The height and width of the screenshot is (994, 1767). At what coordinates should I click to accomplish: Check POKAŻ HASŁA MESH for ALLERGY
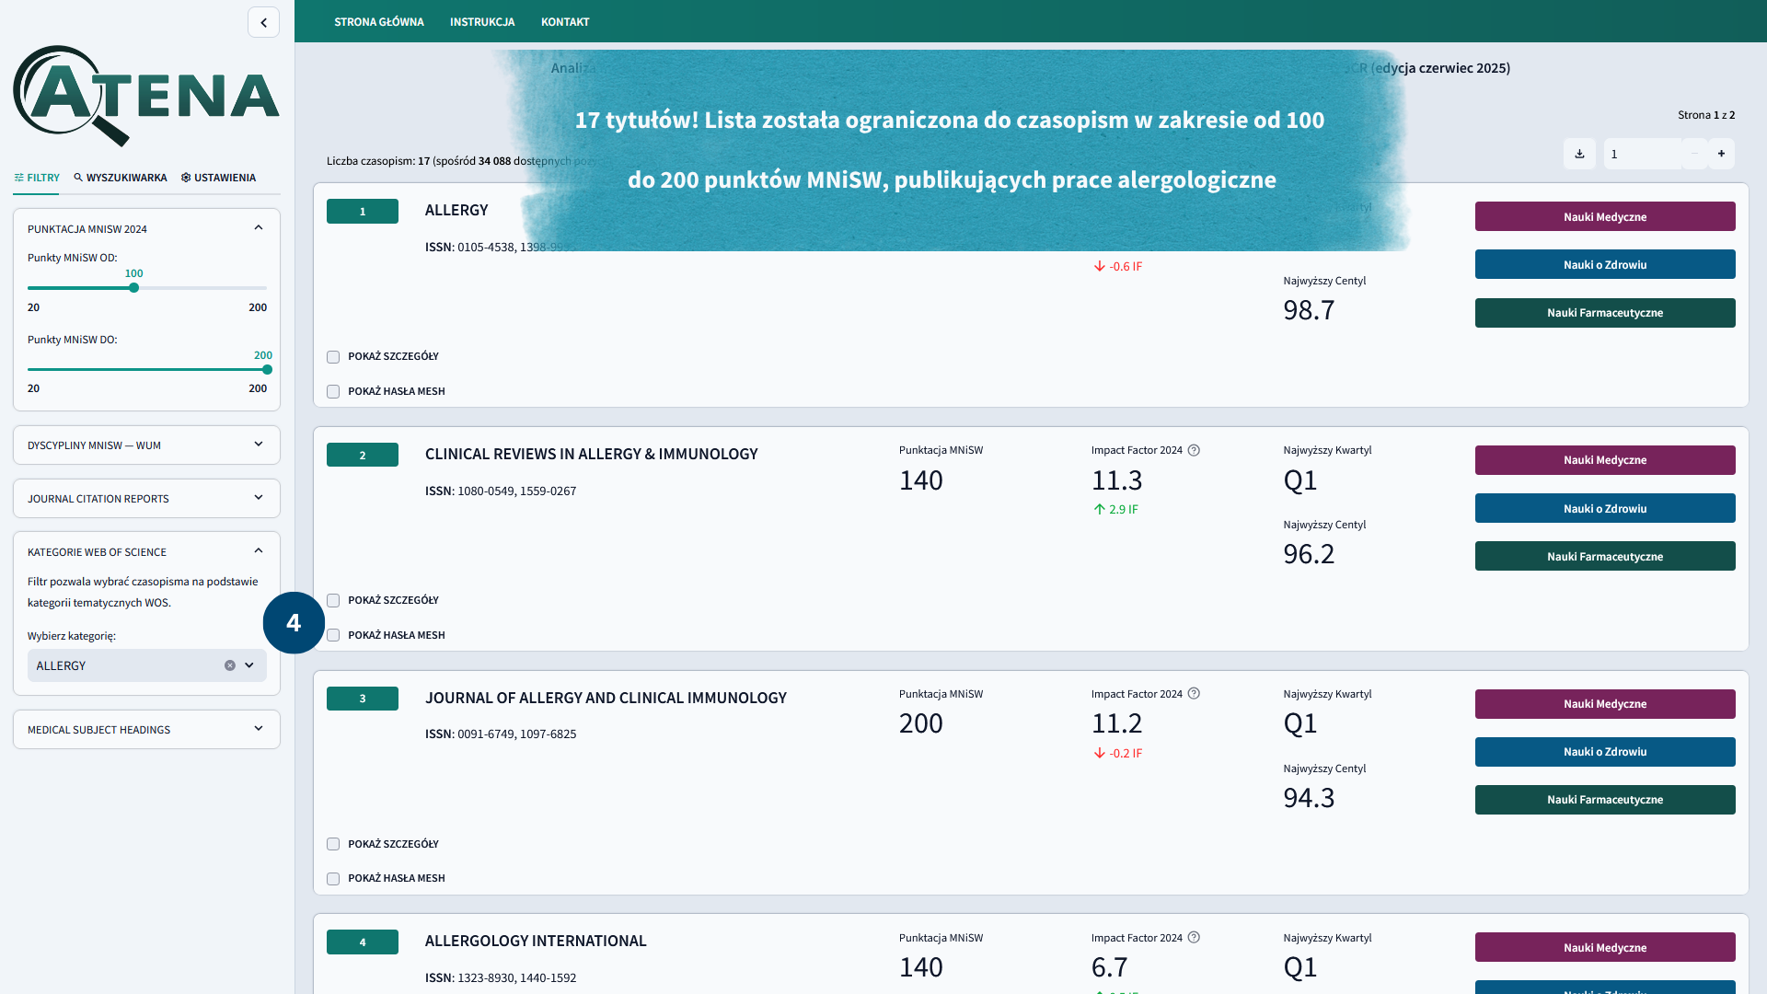[x=333, y=392]
